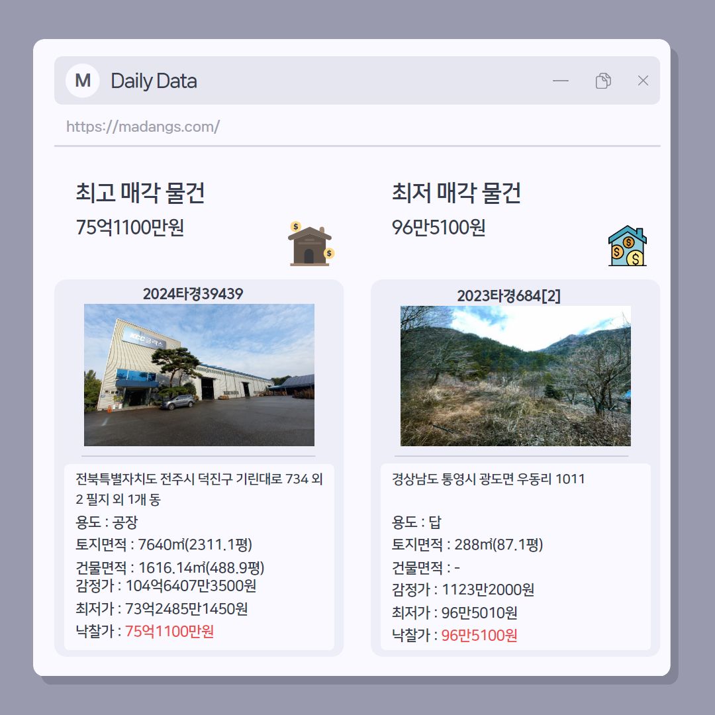Viewport: 715px width, 715px height.
Task: Close the Daily Data window
Action: pos(643,81)
